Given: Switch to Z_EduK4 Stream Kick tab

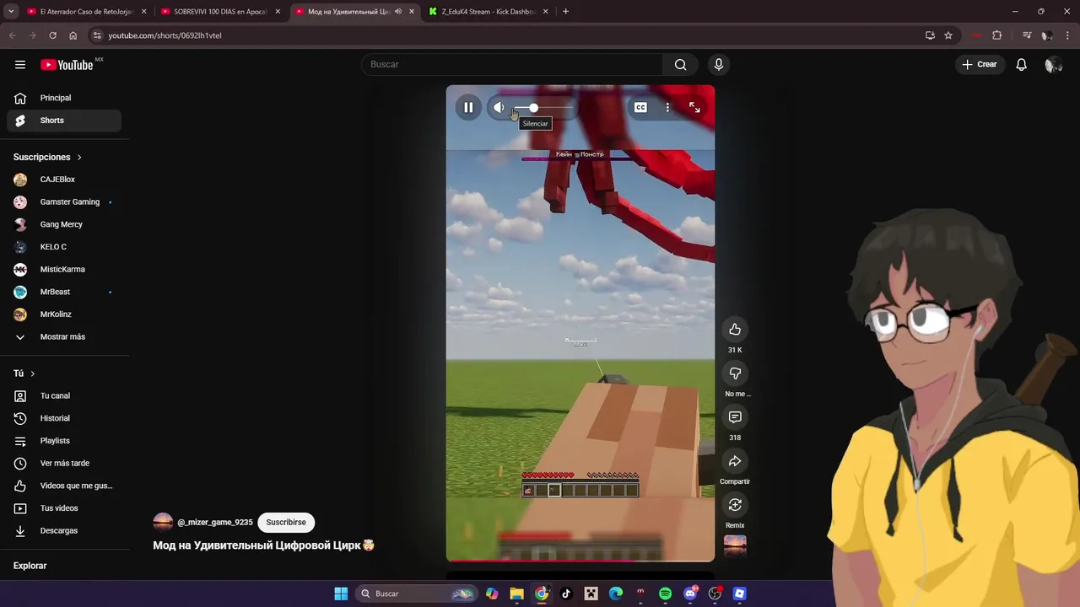Looking at the screenshot, I should 489,12.
